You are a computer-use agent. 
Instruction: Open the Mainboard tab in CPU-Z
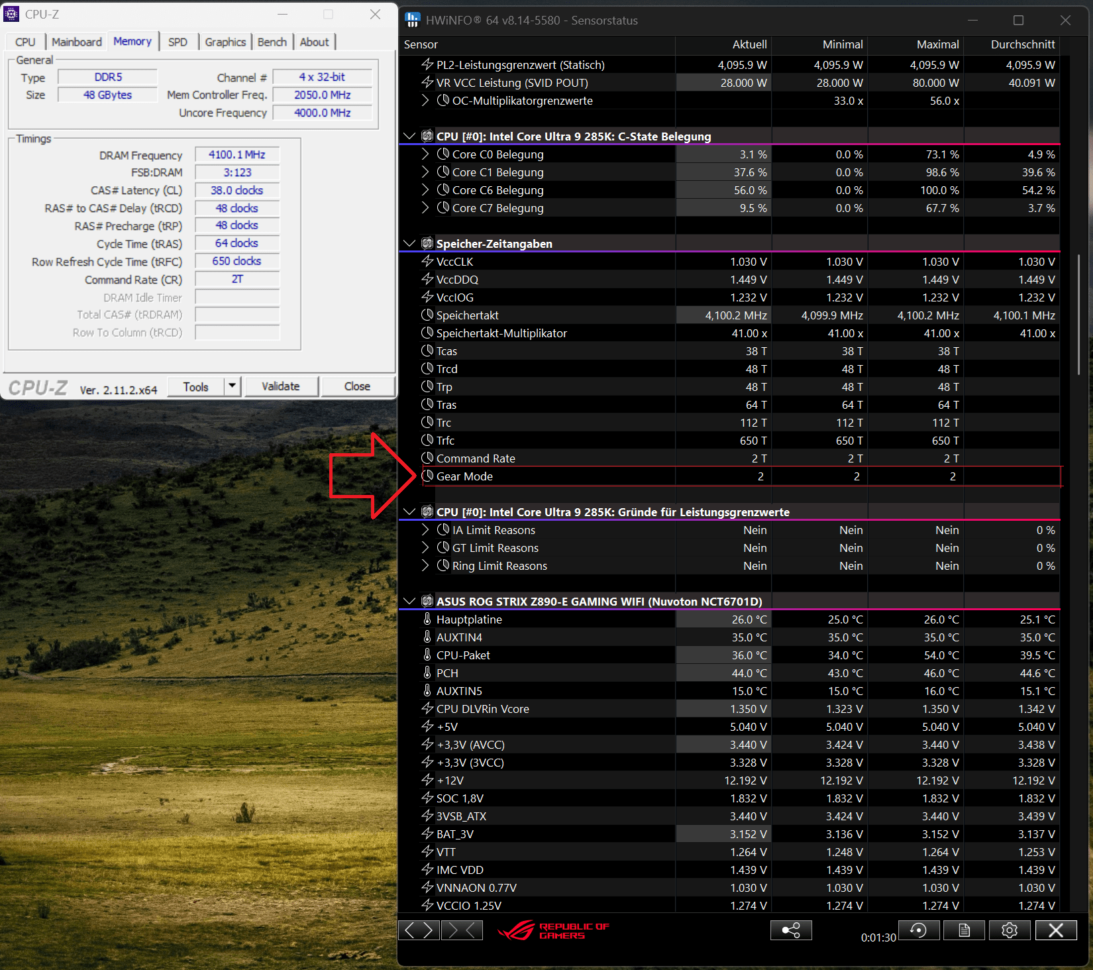[x=77, y=42]
